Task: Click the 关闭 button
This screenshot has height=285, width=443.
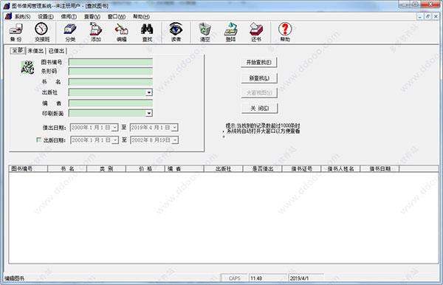Action: (260, 109)
